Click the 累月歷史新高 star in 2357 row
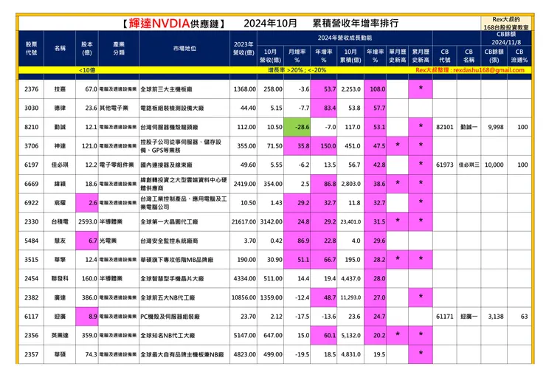The width and height of the screenshot is (546, 386). pos(421,354)
